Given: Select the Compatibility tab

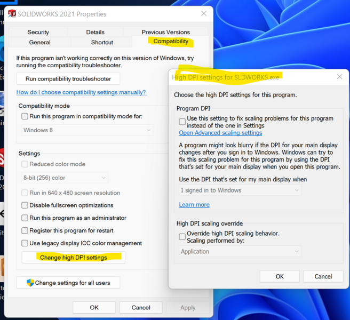Looking at the screenshot, I should coord(171,41).
